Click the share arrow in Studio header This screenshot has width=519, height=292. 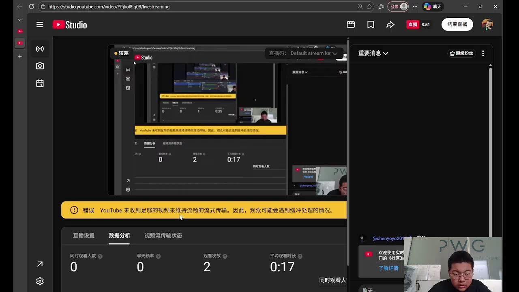(x=390, y=25)
